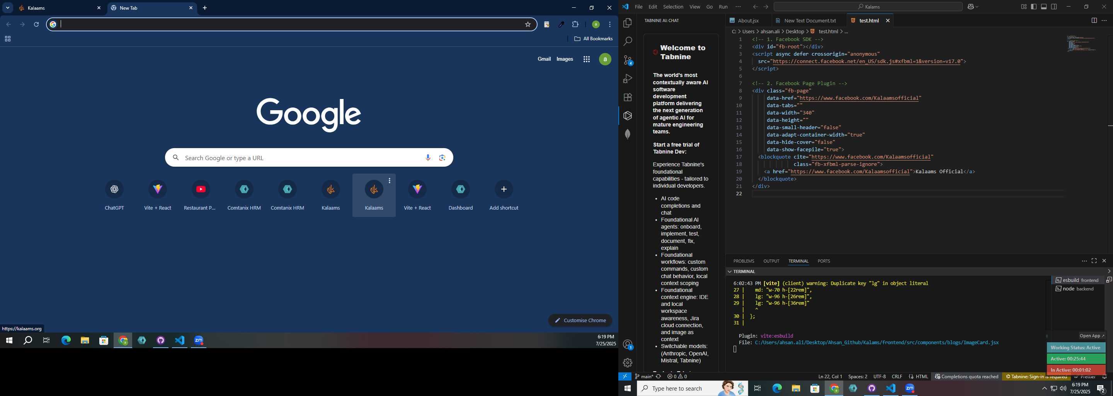Open the notifications bell in VS Code status bar

click(1104, 377)
